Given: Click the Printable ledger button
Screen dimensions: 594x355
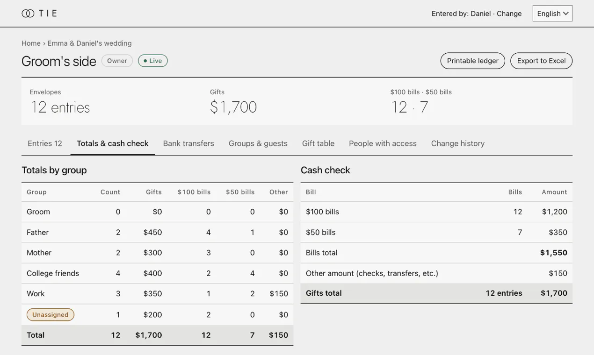Looking at the screenshot, I should click(472, 61).
